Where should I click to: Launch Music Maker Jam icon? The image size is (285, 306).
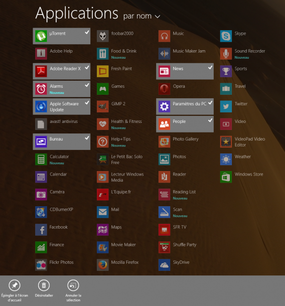click(165, 54)
